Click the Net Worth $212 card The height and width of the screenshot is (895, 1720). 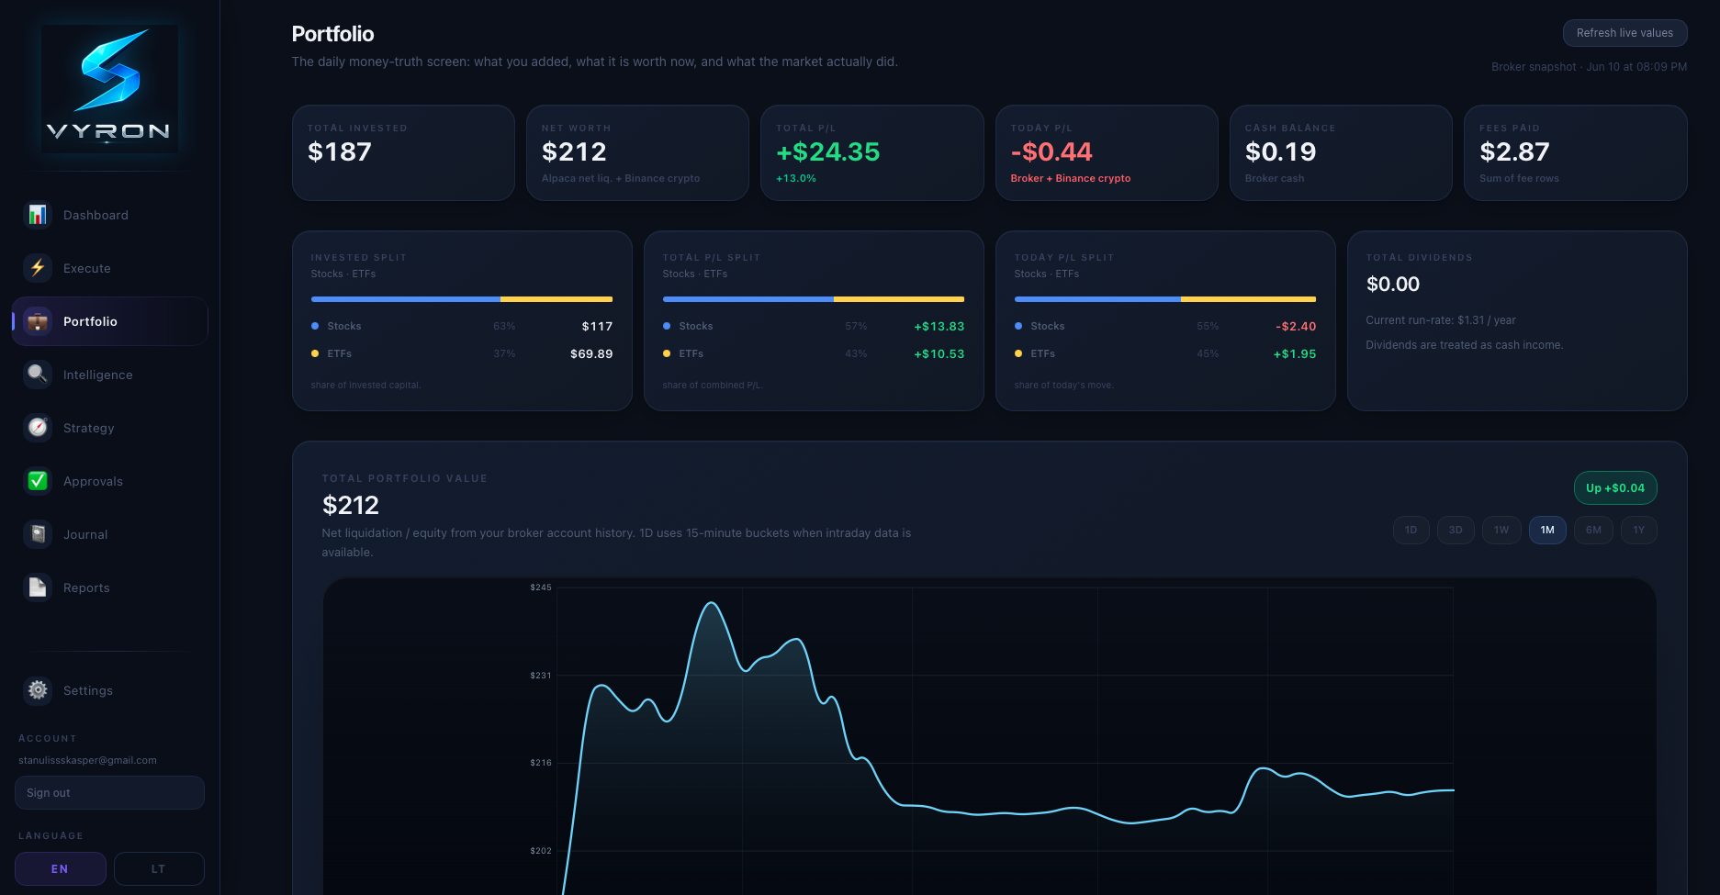[637, 152]
